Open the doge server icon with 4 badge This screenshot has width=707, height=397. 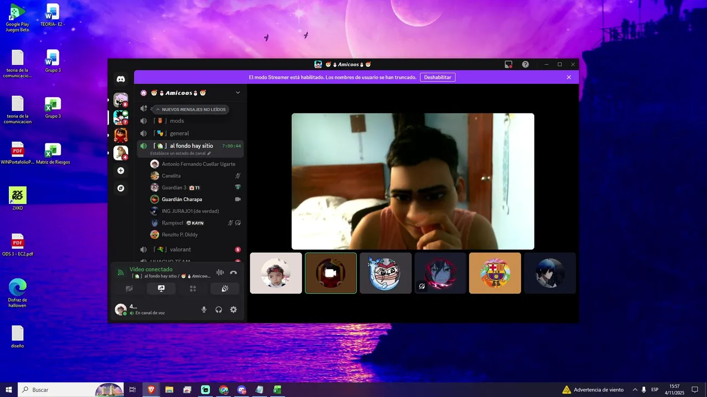120,153
